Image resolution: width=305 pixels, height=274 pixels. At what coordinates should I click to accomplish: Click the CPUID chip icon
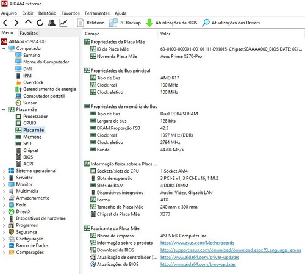[18, 123]
